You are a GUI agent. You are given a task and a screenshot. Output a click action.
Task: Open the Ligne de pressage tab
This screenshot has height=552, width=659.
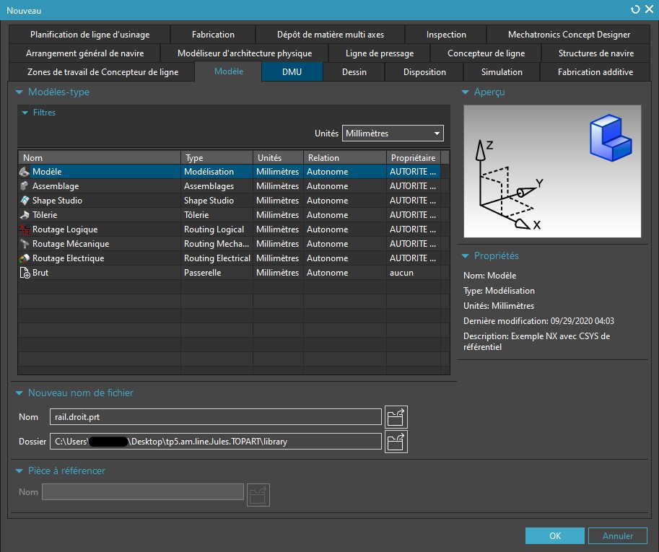click(380, 53)
